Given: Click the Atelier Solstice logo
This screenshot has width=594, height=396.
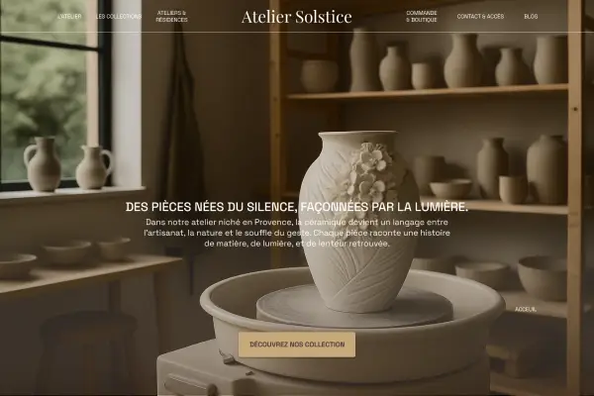Looking at the screenshot, I should point(297,16).
